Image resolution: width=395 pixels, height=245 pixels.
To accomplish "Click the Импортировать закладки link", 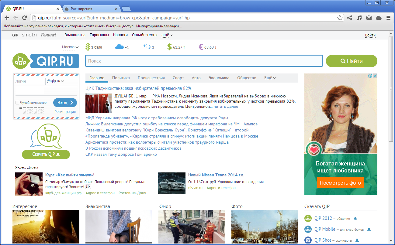I will pyautogui.click(x=159, y=26).
